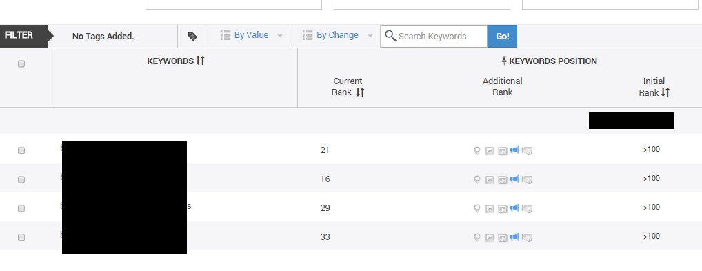Open the By Change dropdown arrow
Image resolution: width=702 pixels, height=271 pixels.
370,35
